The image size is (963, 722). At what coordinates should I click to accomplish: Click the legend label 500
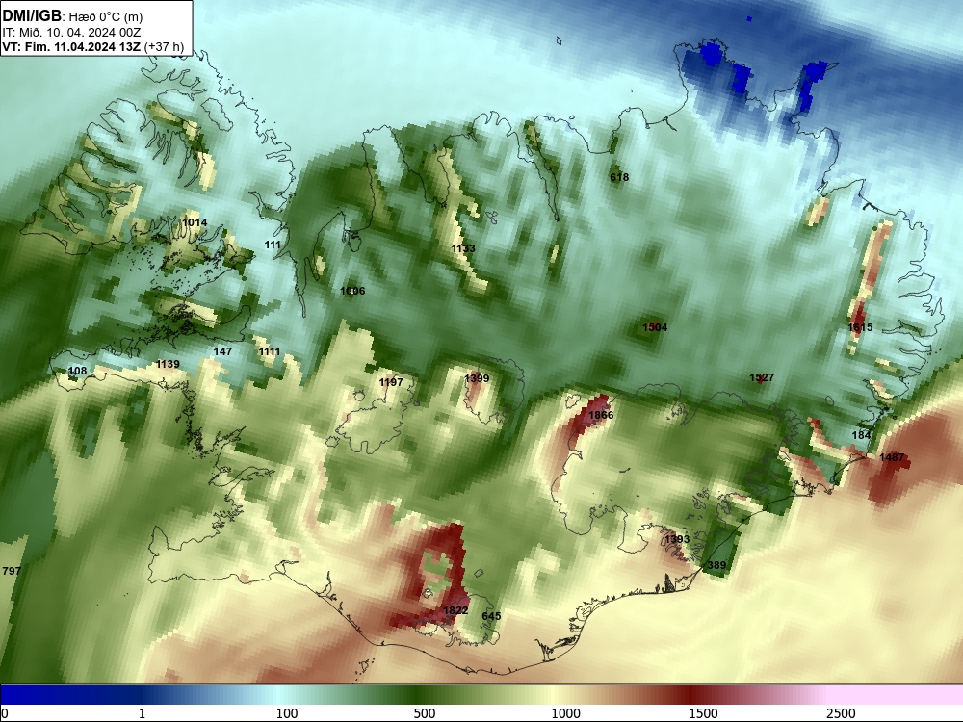(425, 713)
